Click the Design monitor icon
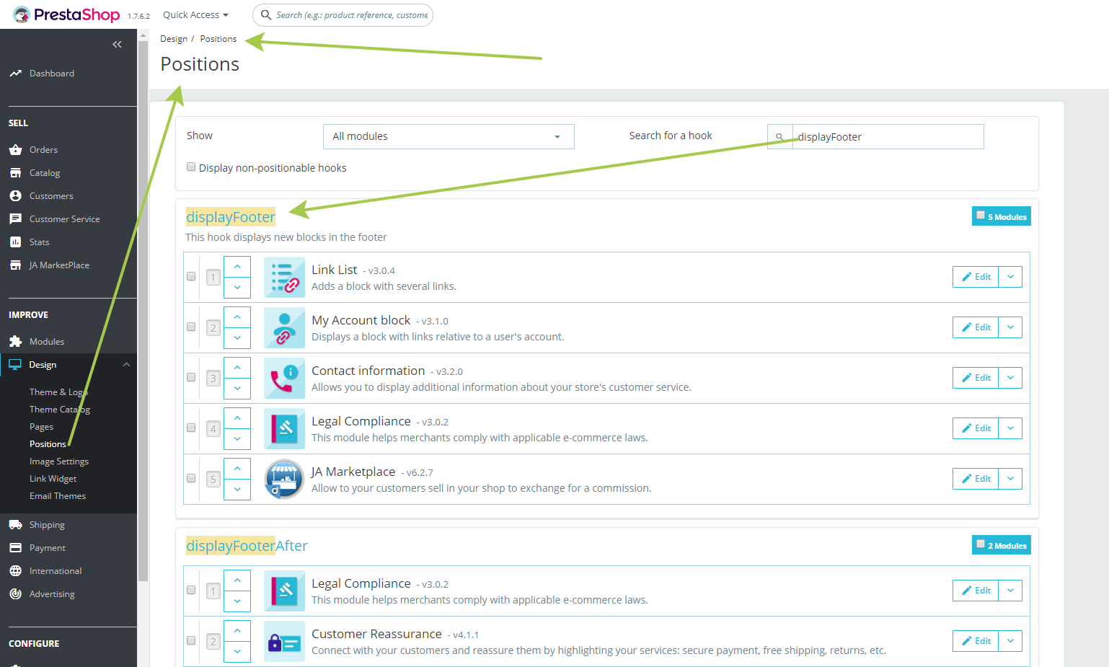 click(15, 365)
